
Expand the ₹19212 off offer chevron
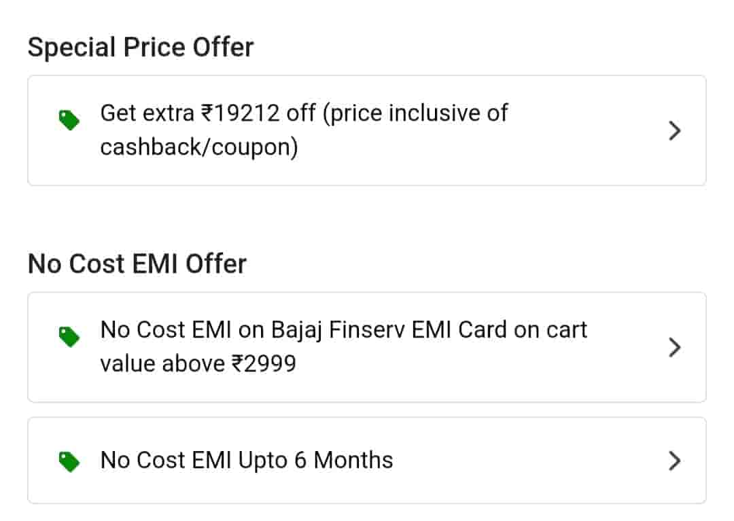[674, 130]
